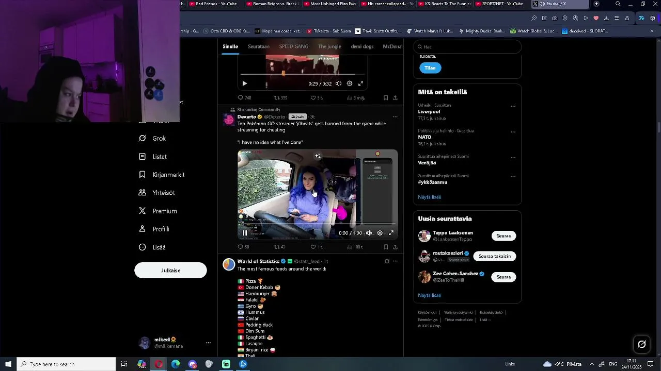This screenshot has height=371, width=661.
Task: Click the Windows taskbar search box
Action: [x=66, y=364]
